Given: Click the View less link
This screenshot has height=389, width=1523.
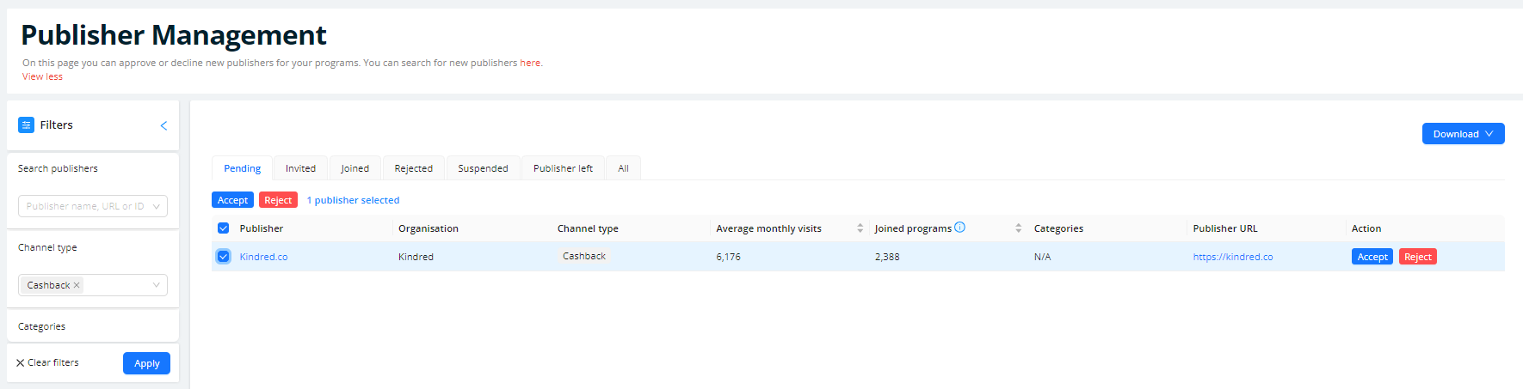Looking at the screenshot, I should click(42, 76).
